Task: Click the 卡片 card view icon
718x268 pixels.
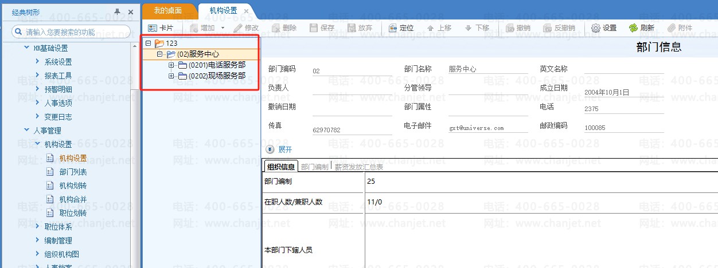Action: click(153, 27)
